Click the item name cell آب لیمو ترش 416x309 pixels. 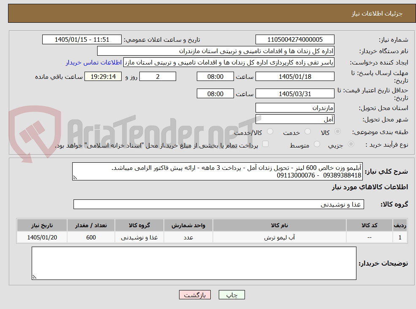[x=279, y=237]
